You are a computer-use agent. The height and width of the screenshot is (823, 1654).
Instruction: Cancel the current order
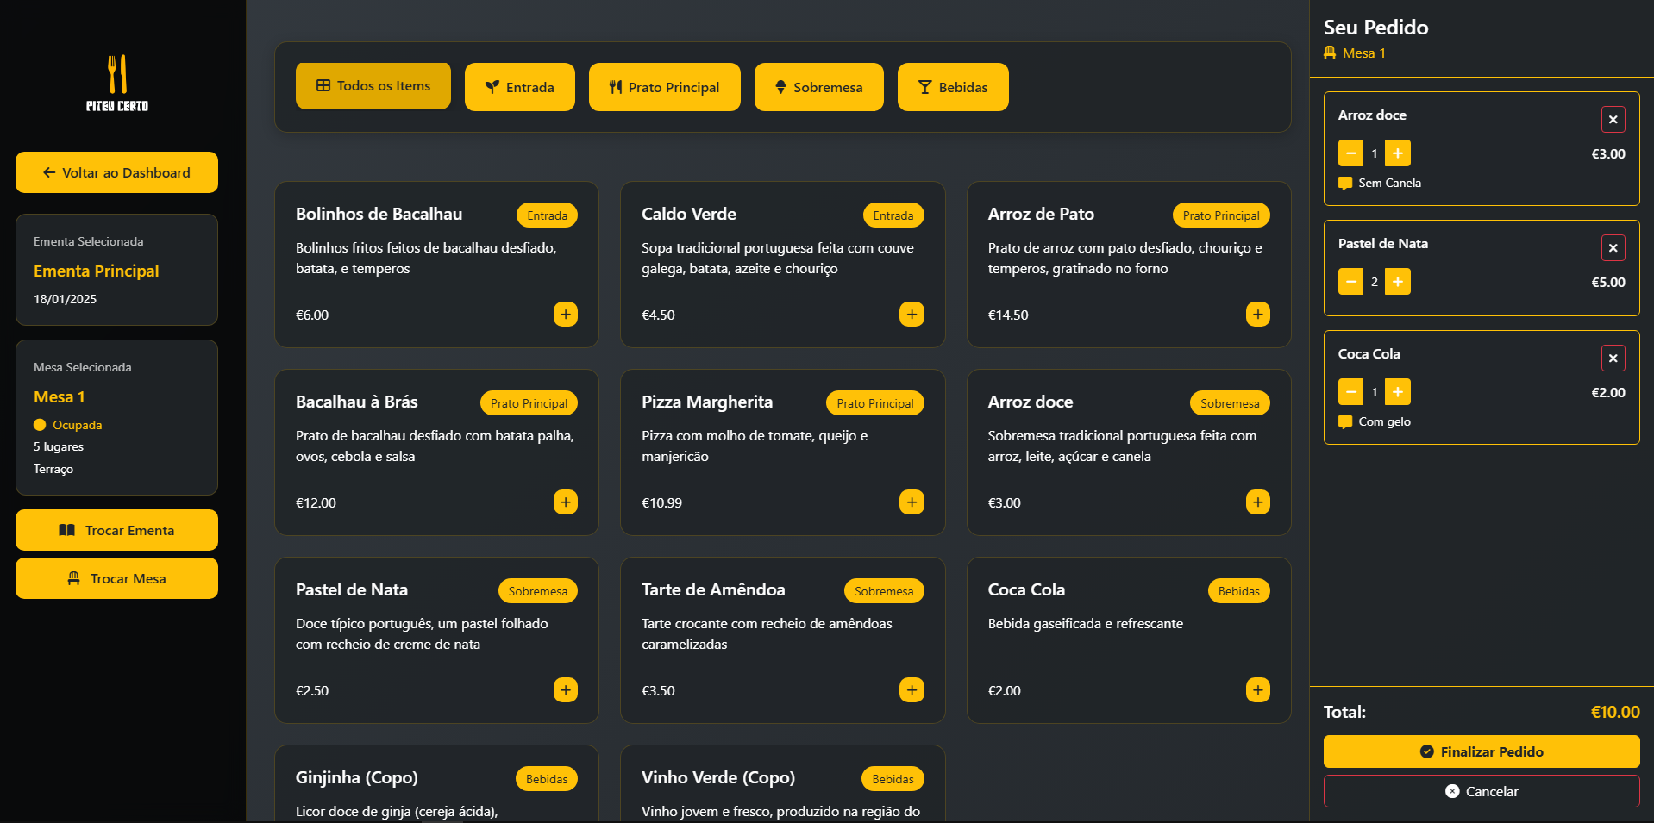(x=1481, y=791)
